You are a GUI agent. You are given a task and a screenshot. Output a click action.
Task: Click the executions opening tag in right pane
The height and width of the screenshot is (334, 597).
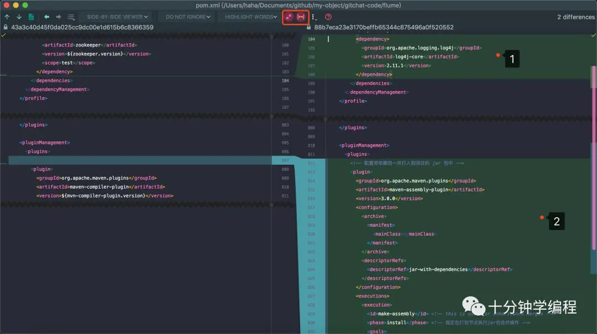[373, 296]
